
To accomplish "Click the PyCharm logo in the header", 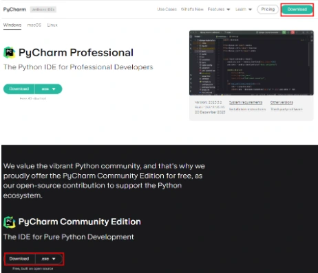I will point(14,10).
